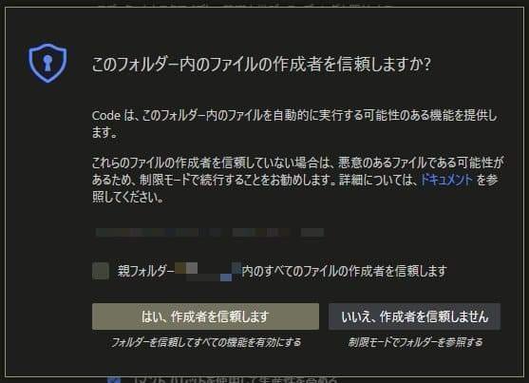The width and height of the screenshot is (529, 383).
Task: Toggle the partially hidden blue checkbox below the dialog
Action: pyautogui.click(x=114, y=379)
